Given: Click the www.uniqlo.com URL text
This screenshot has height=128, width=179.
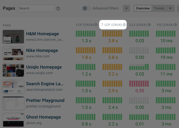Looking at the screenshot, I should [x=39, y=73].
